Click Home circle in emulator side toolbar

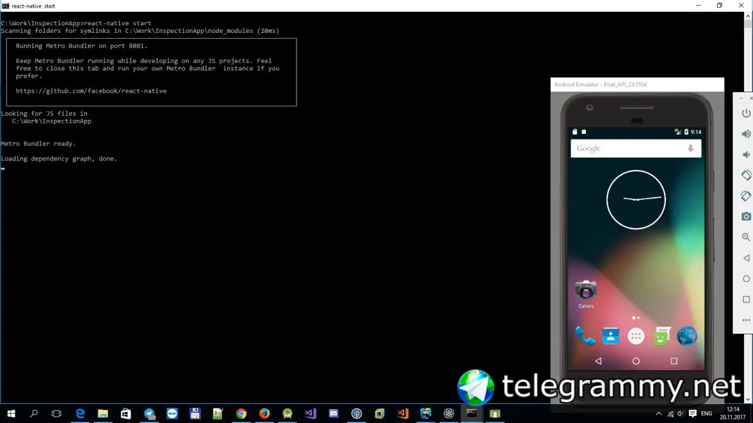click(x=746, y=278)
